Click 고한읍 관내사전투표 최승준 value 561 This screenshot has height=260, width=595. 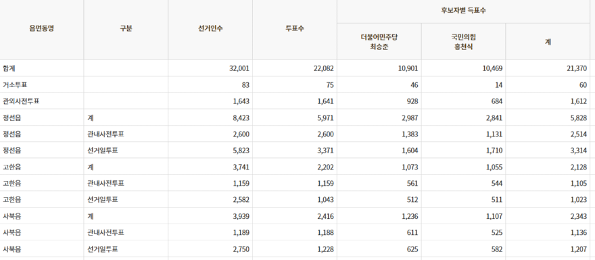click(412, 184)
